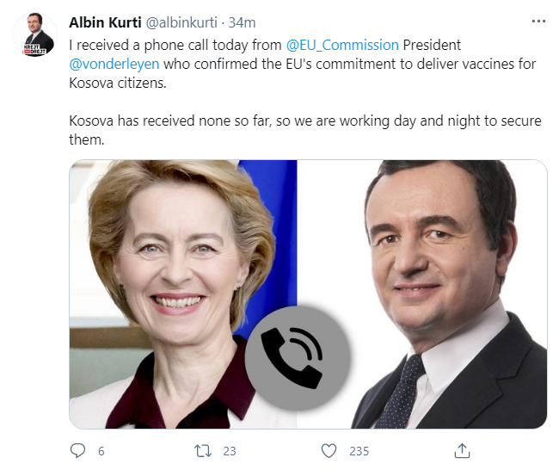The width and height of the screenshot is (559, 470).
Task: Click the phone handset icon on the image
Action: click(x=297, y=355)
